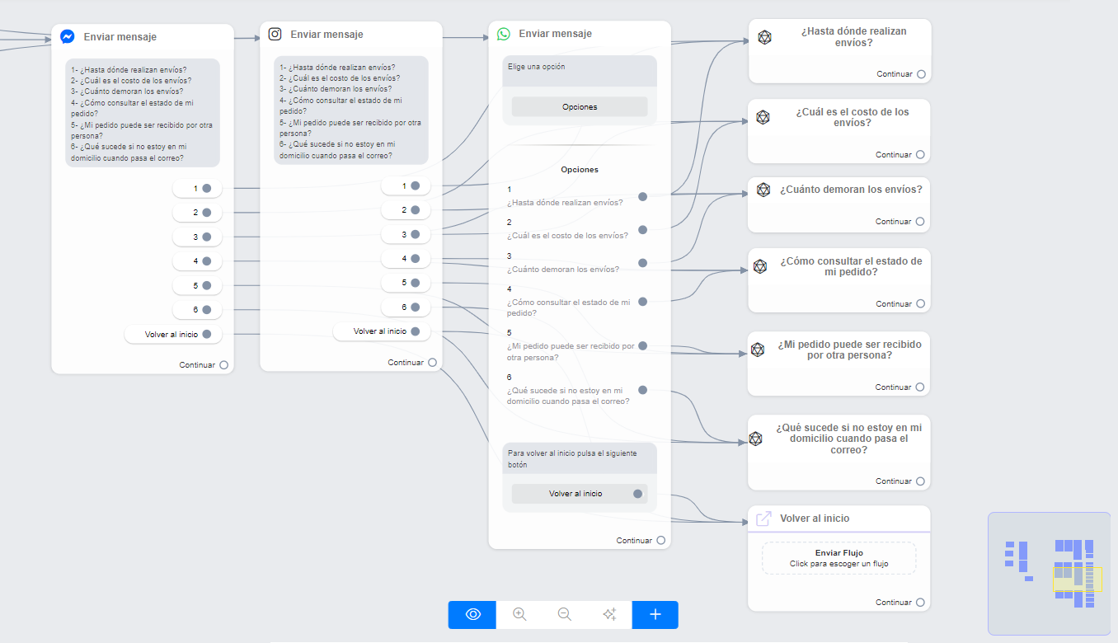Click Enviar Flujo box to choose a flow
This screenshot has height=643, width=1118.
coord(838,558)
